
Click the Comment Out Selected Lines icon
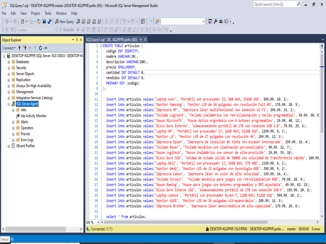tap(141, 30)
